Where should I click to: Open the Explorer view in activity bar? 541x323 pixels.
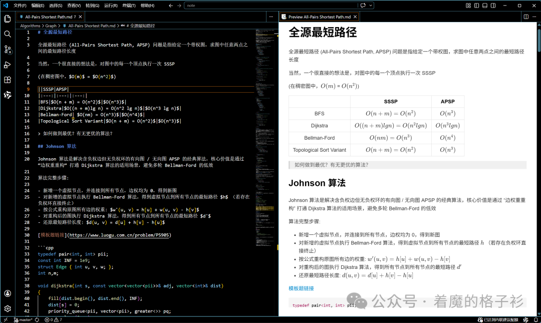7,19
